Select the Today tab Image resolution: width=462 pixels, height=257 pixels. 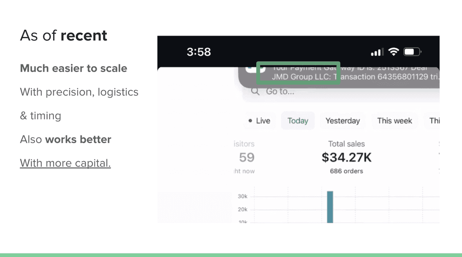pos(298,121)
